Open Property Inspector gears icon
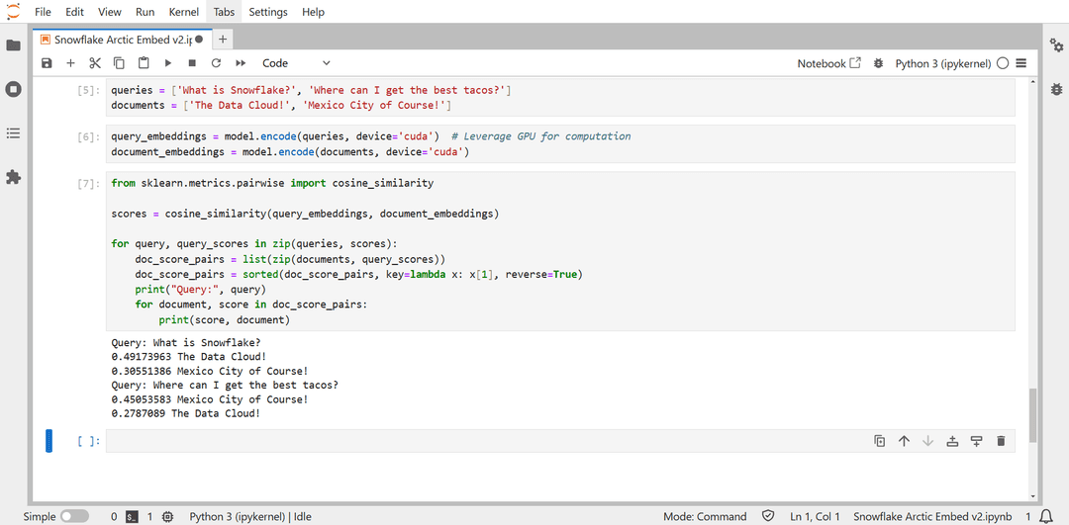 pos(1056,44)
